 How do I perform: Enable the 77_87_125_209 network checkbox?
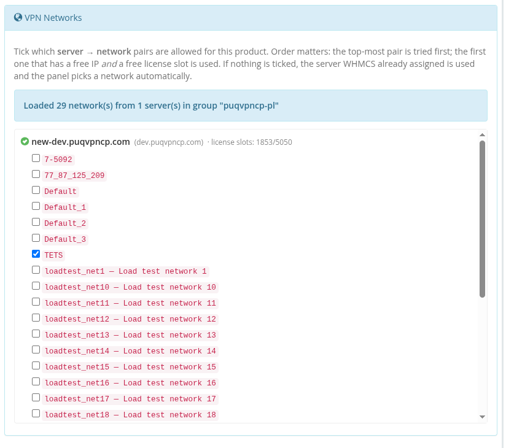click(x=36, y=174)
